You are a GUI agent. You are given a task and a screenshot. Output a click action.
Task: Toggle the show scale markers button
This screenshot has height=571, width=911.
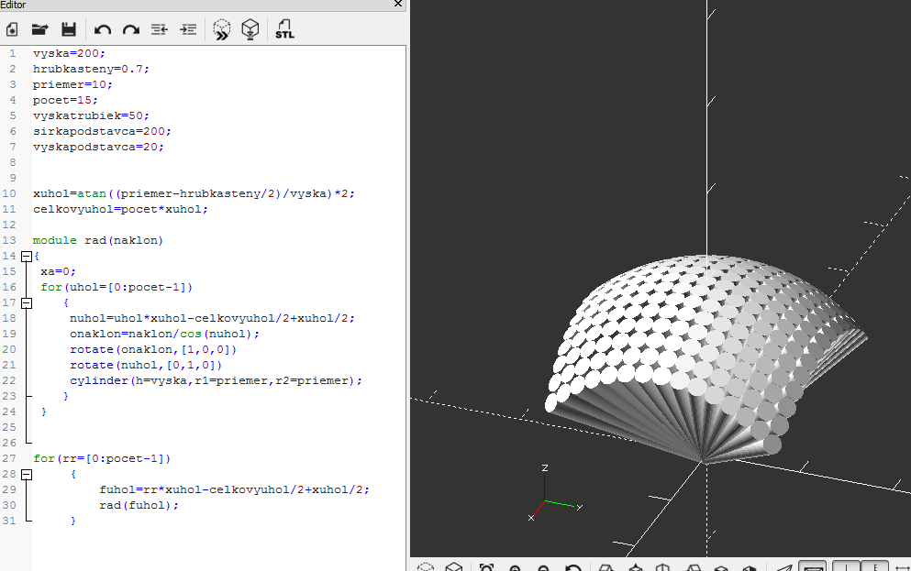click(874, 566)
